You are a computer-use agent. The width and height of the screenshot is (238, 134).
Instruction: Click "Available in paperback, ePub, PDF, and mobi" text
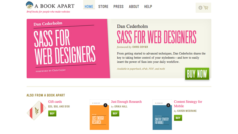[141, 69]
